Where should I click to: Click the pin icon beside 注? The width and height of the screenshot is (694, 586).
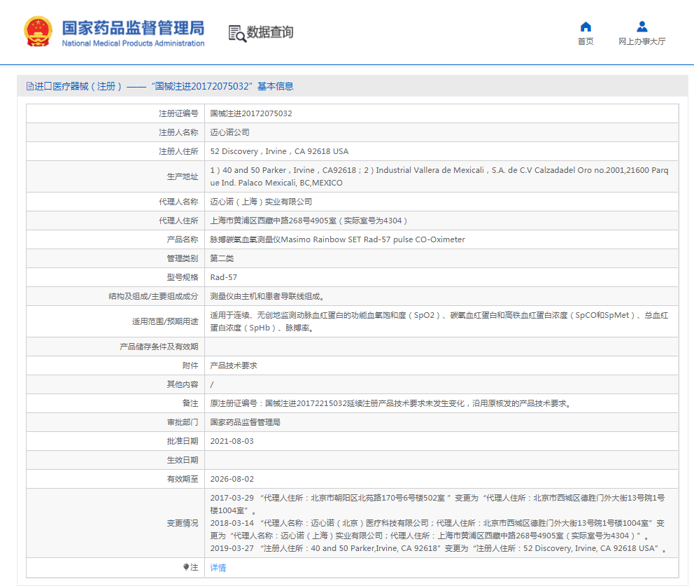click(x=186, y=567)
